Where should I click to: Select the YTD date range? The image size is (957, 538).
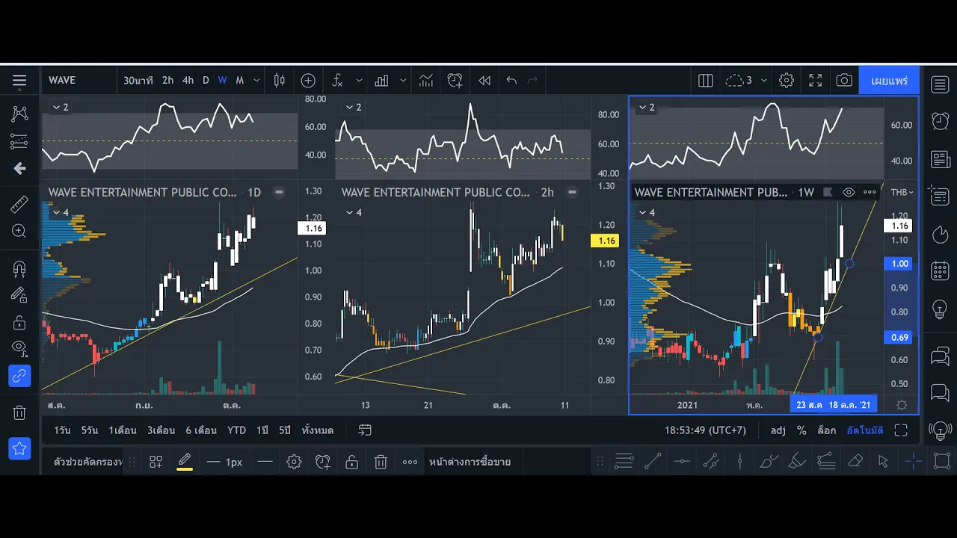[x=236, y=430]
